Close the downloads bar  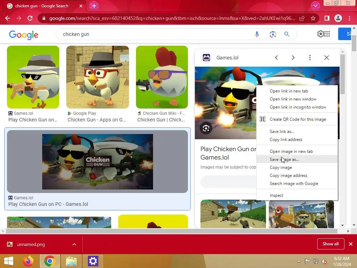[351, 244]
